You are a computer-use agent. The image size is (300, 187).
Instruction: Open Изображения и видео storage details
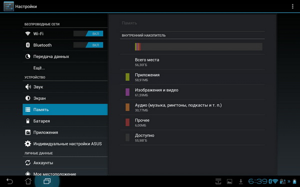[x=192, y=92]
